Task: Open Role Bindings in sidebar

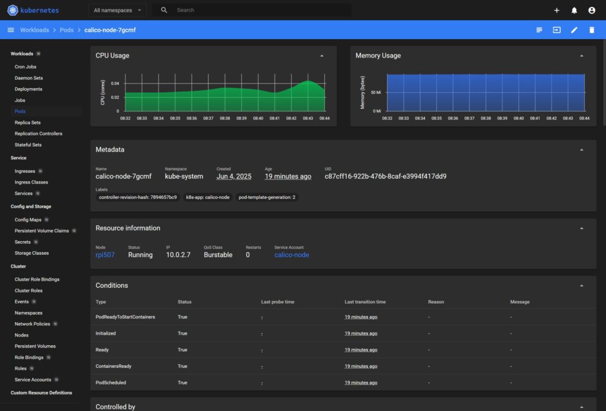Action: 29,357
